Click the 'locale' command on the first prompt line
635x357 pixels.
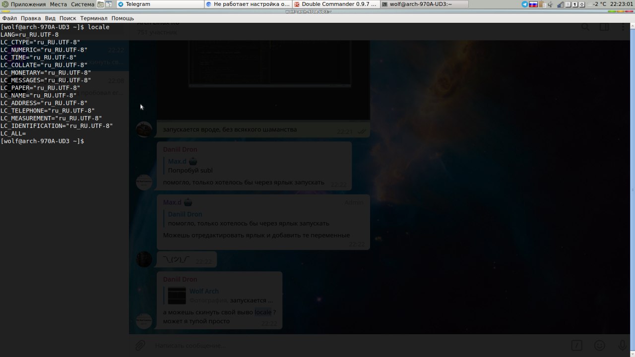[x=99, y=27]
